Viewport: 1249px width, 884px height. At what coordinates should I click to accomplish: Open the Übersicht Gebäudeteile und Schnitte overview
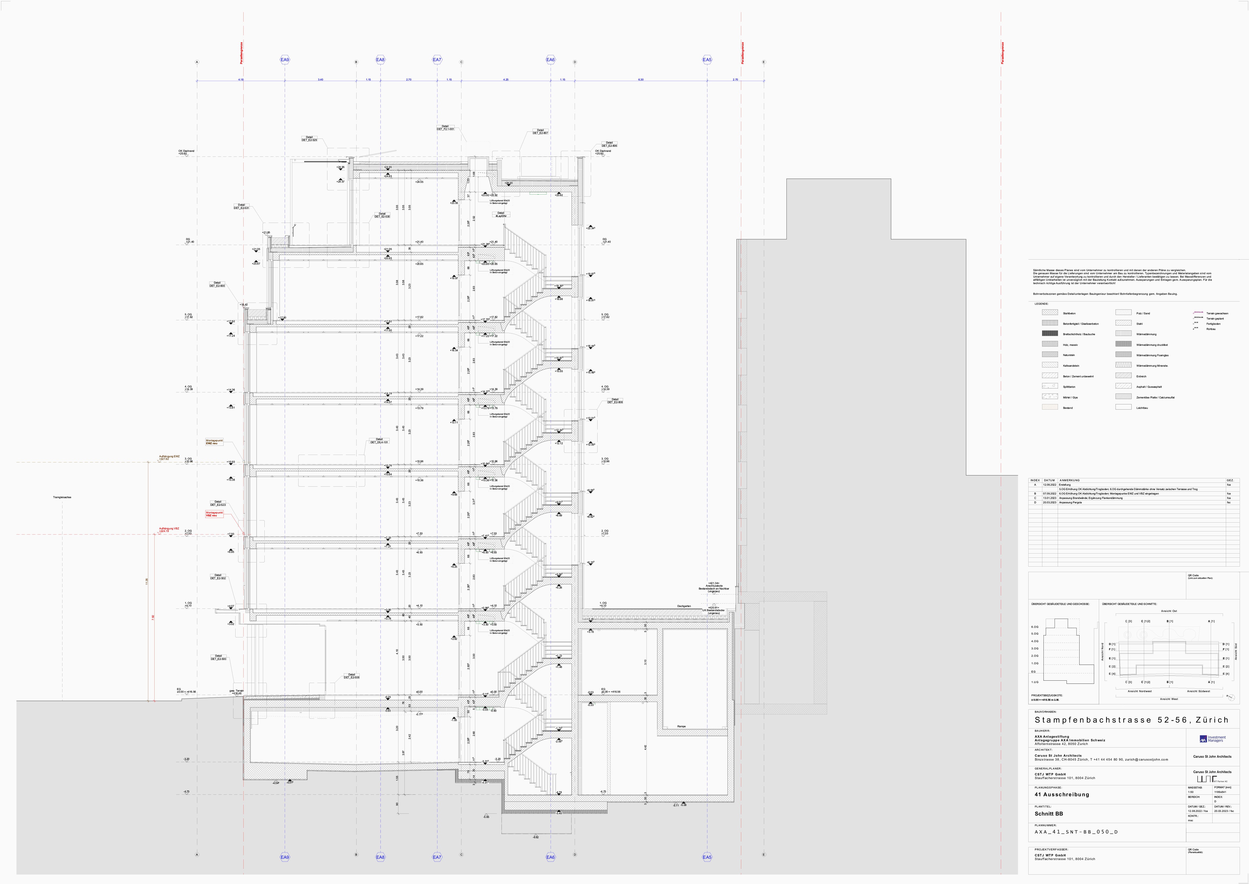point(1129,604)
